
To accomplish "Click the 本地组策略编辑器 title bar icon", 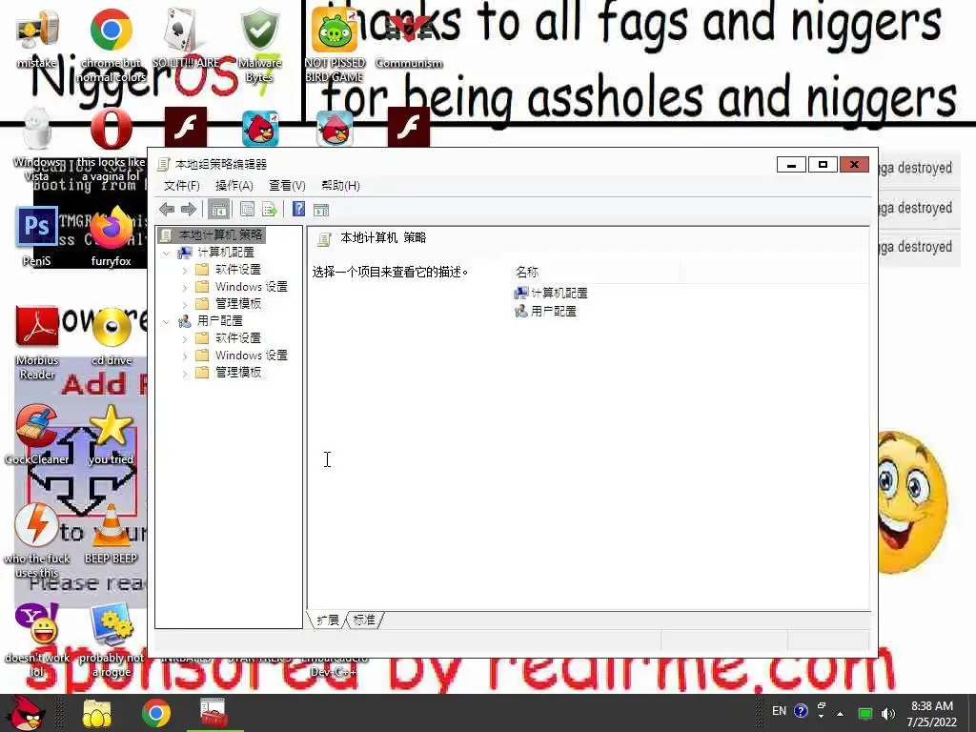I will pyautogui.click(x=164, y=164).
